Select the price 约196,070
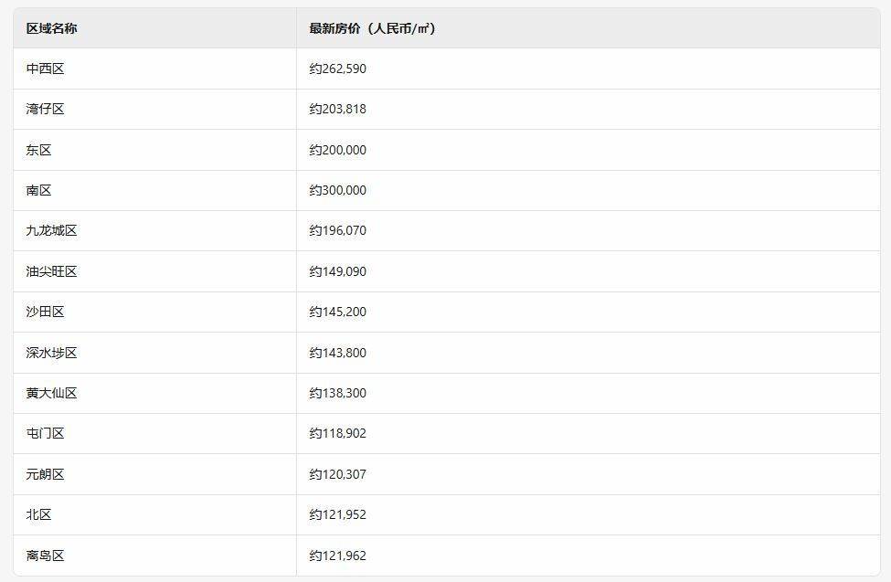891x582 pixels. coord(338,230)
